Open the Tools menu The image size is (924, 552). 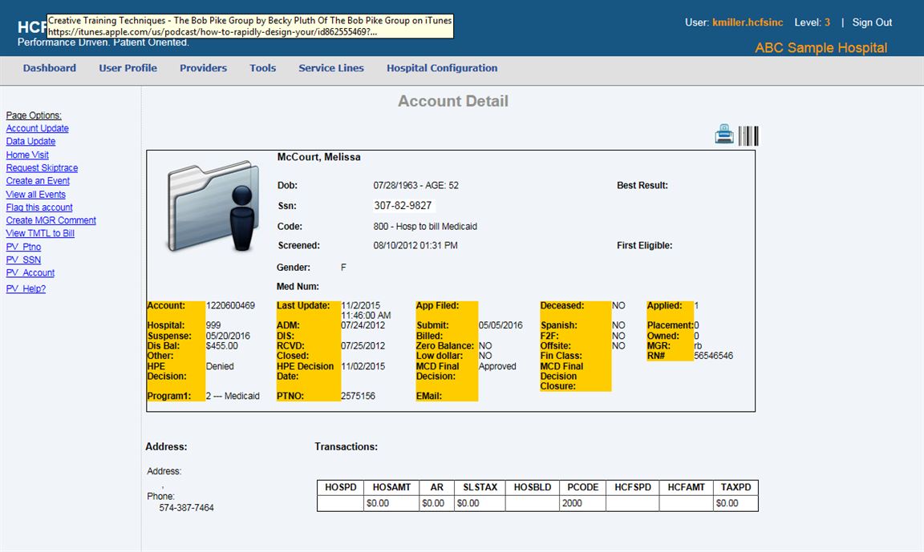click(262, 68)
